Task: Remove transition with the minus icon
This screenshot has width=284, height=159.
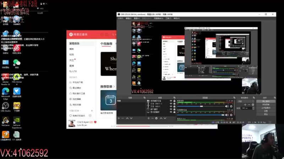Action: [249, 105]
